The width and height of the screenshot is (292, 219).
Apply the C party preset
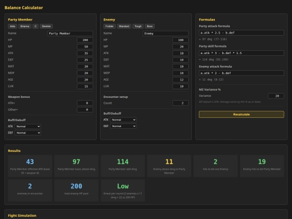coord(35,26)
